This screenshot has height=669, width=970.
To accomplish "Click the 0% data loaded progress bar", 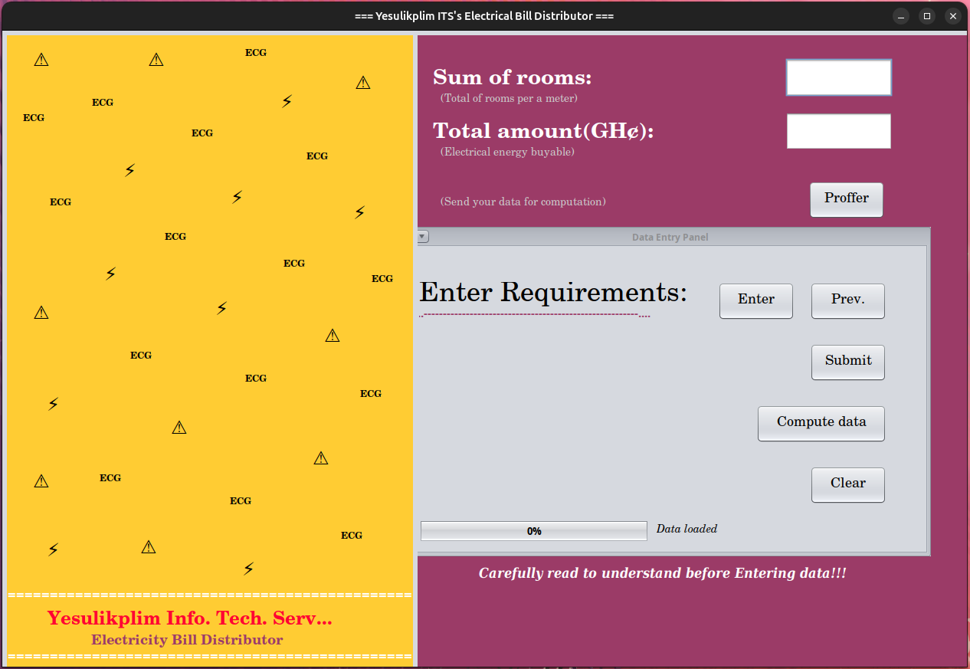I will coord(533,530).
